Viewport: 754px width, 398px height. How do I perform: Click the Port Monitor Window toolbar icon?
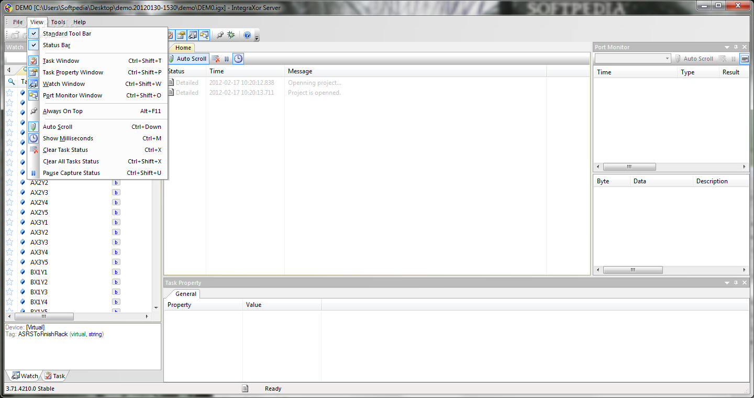[x=204, y=35]
